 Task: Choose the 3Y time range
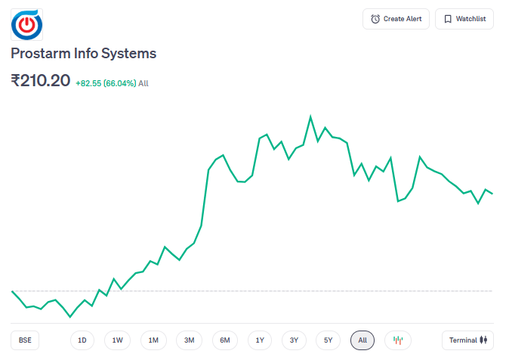pos(294,340)
